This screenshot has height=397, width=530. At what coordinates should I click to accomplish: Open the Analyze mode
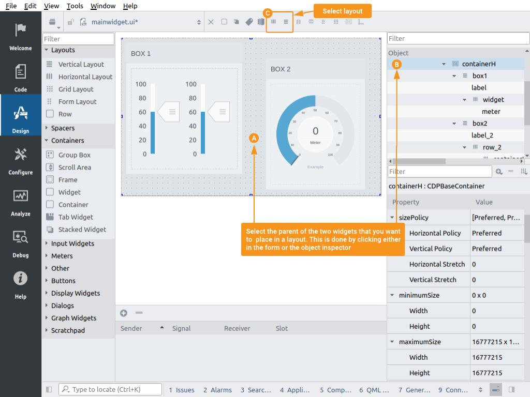20,202
